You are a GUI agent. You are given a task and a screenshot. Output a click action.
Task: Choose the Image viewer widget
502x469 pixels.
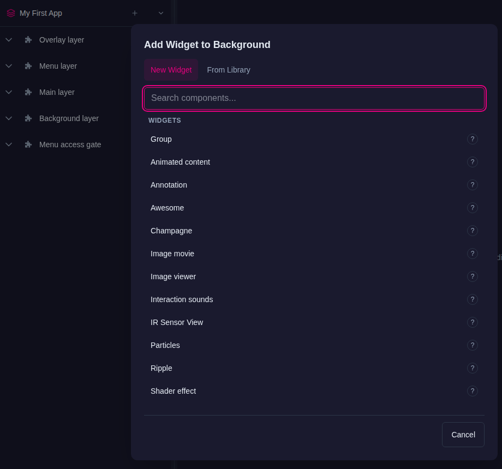coord(314,276)
